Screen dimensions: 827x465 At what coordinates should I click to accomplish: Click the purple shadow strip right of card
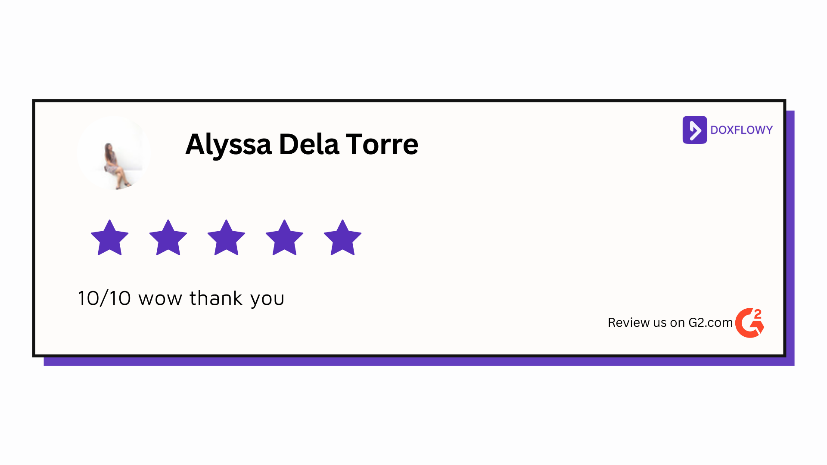[x=790, y=237]
